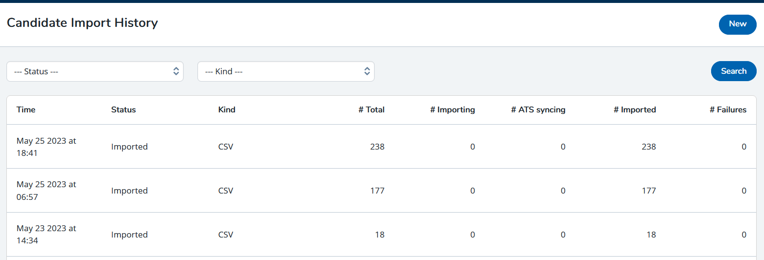This screenshot has width=764, height=260.
Task: Select the May 23 2023 14:34 import row
Action: (382, 235)
